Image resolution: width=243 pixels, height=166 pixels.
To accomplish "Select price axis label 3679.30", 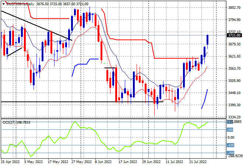I will 234,44.
